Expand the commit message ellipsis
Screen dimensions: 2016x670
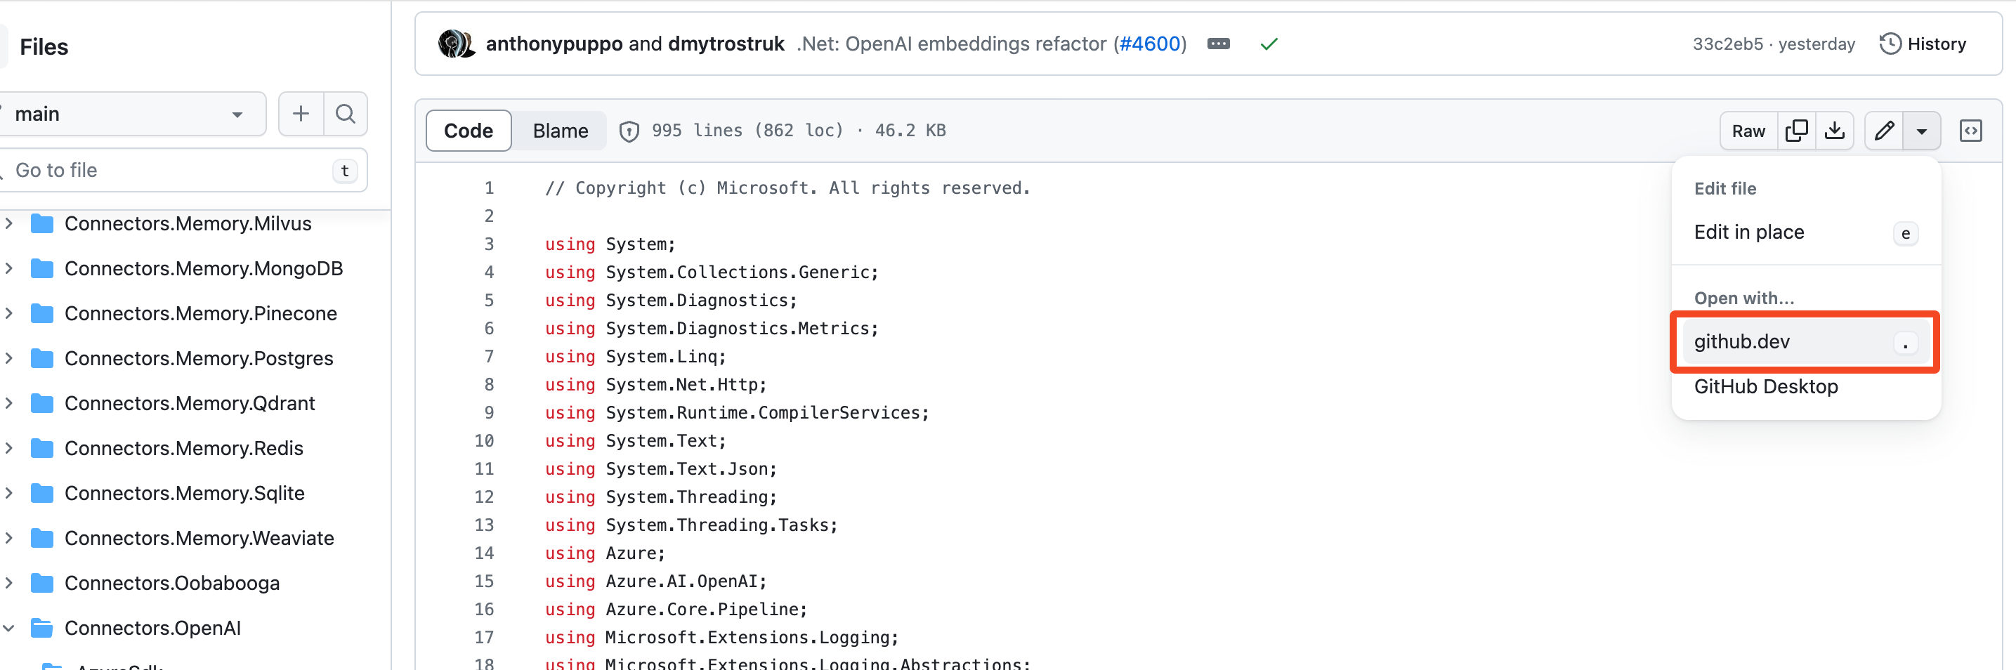(1218, 45)
